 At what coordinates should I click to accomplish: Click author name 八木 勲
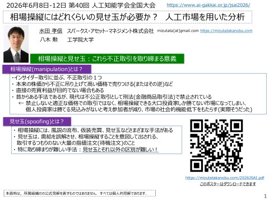[49, 40]
